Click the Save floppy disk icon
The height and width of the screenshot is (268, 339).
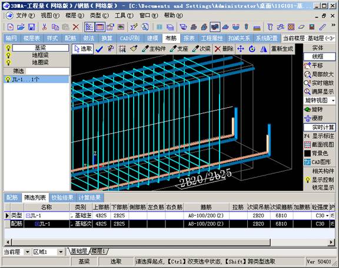[x=32, y=27]
